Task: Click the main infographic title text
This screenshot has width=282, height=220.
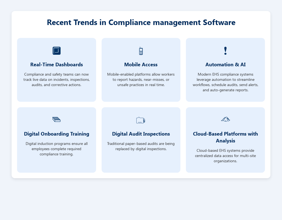Action: click(141, 22)
